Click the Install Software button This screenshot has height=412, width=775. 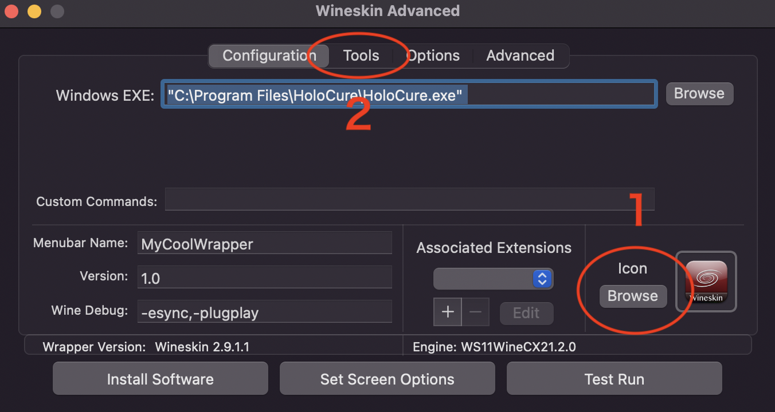(161, 379)
